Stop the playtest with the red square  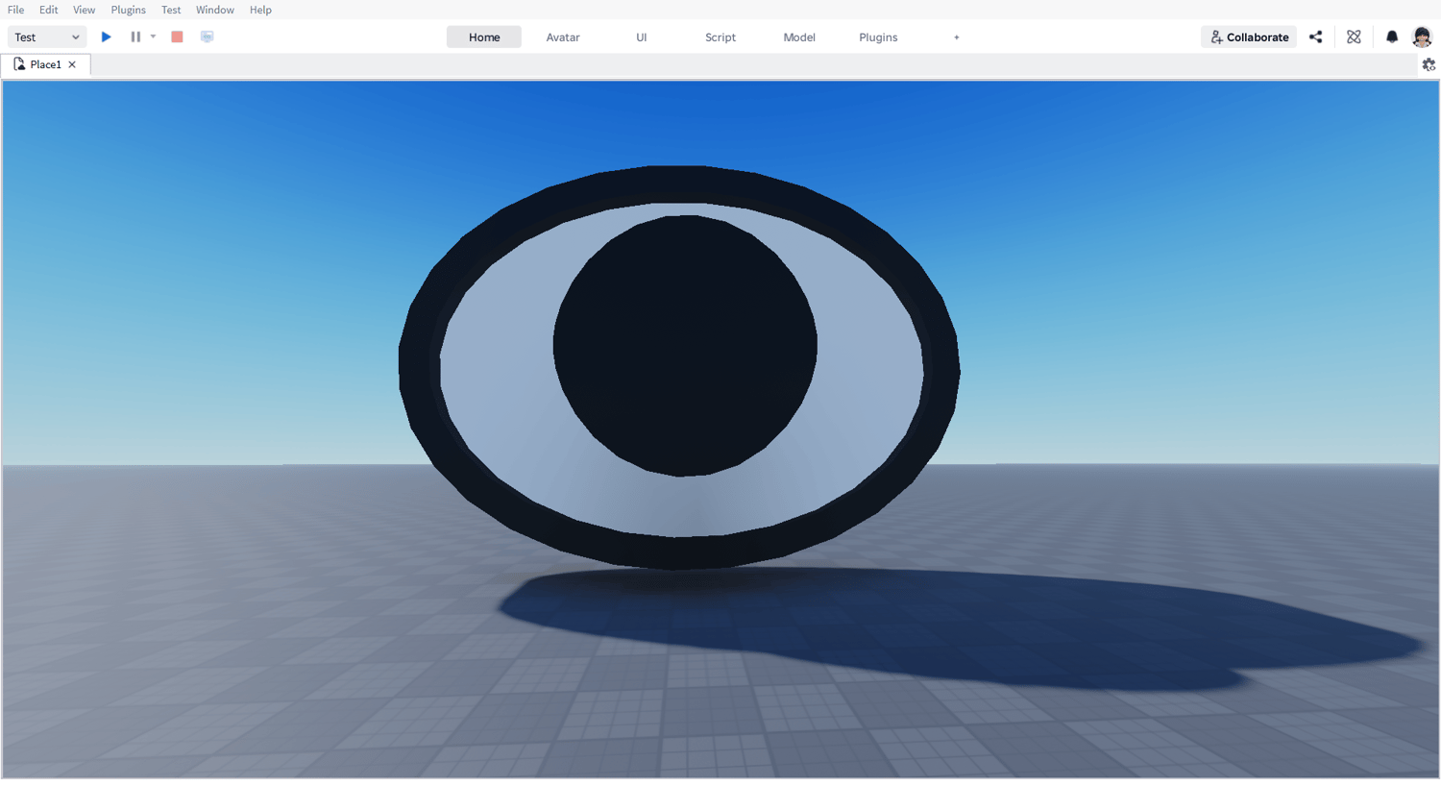pyautogui.click(x=177, y=37)
